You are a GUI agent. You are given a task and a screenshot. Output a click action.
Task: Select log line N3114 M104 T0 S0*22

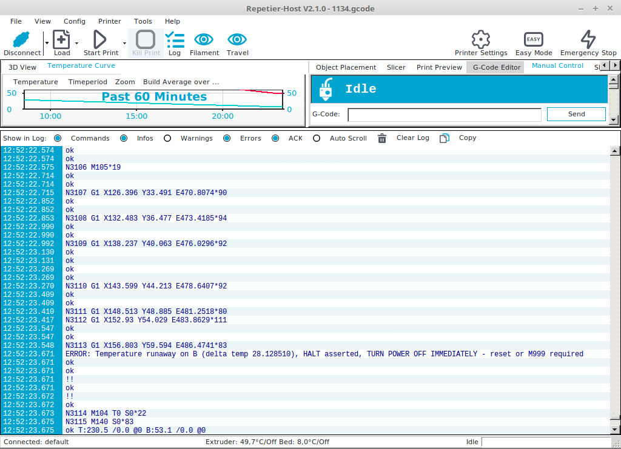tap(106, 413)
